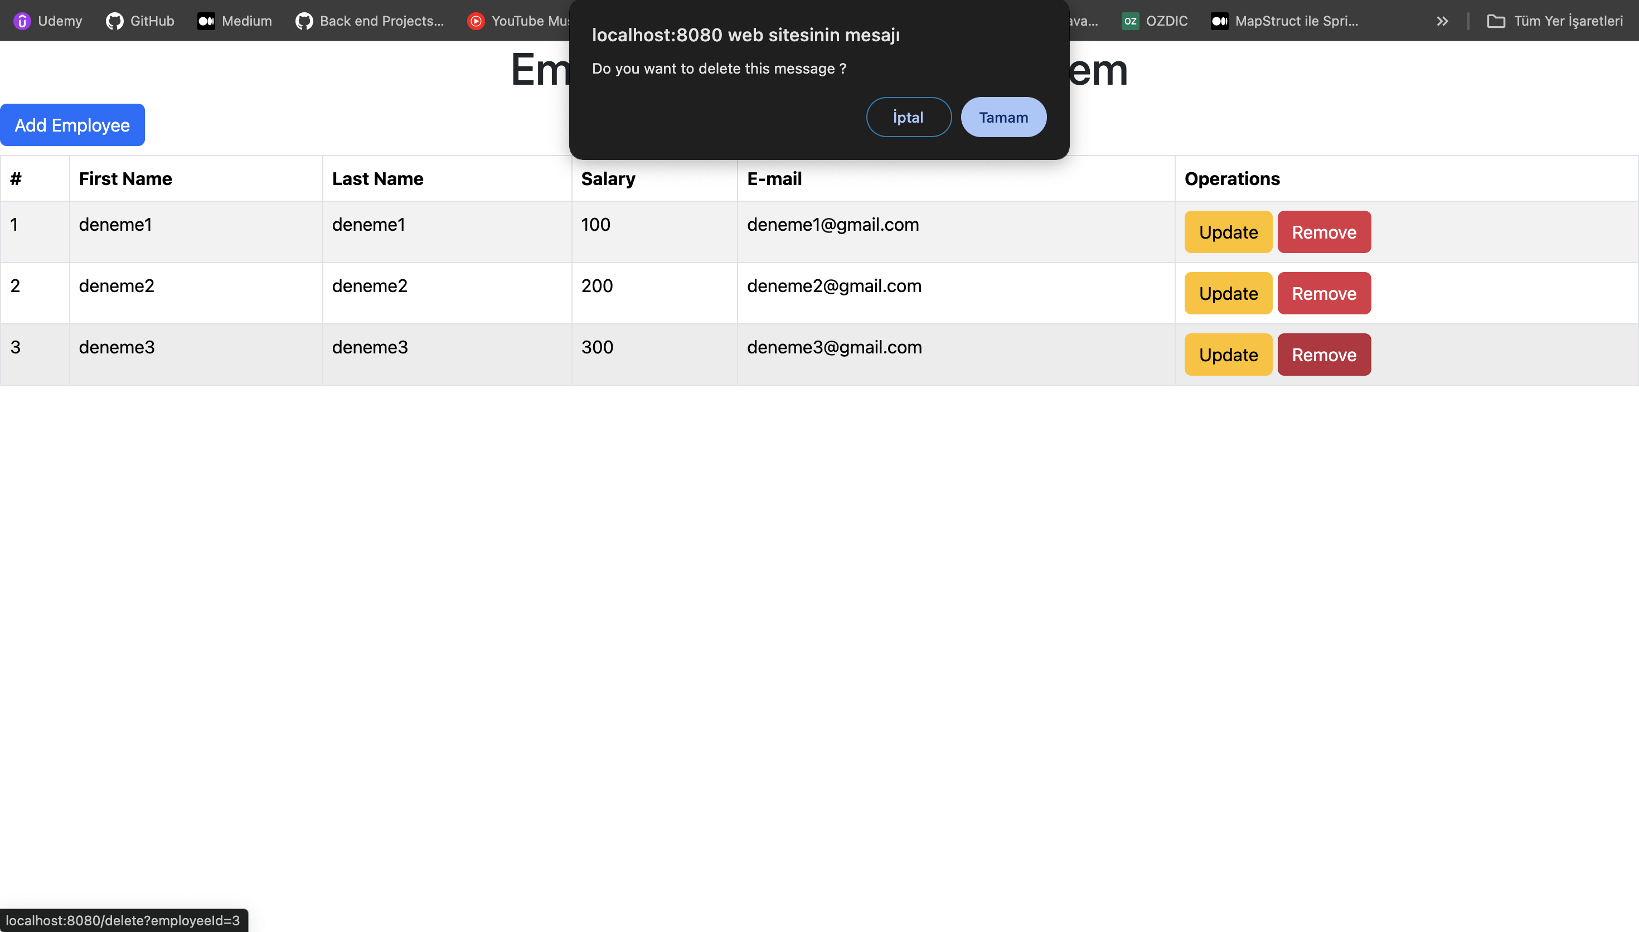Open the YouTube Music bookmark
The height and width of the screenshot is (932, 1639).
point(518,21)
